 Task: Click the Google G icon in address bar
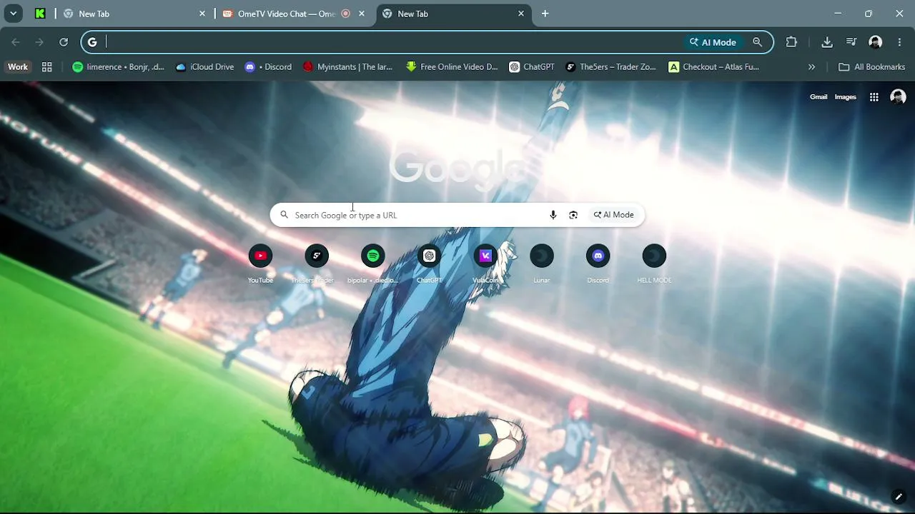[92, 42]
